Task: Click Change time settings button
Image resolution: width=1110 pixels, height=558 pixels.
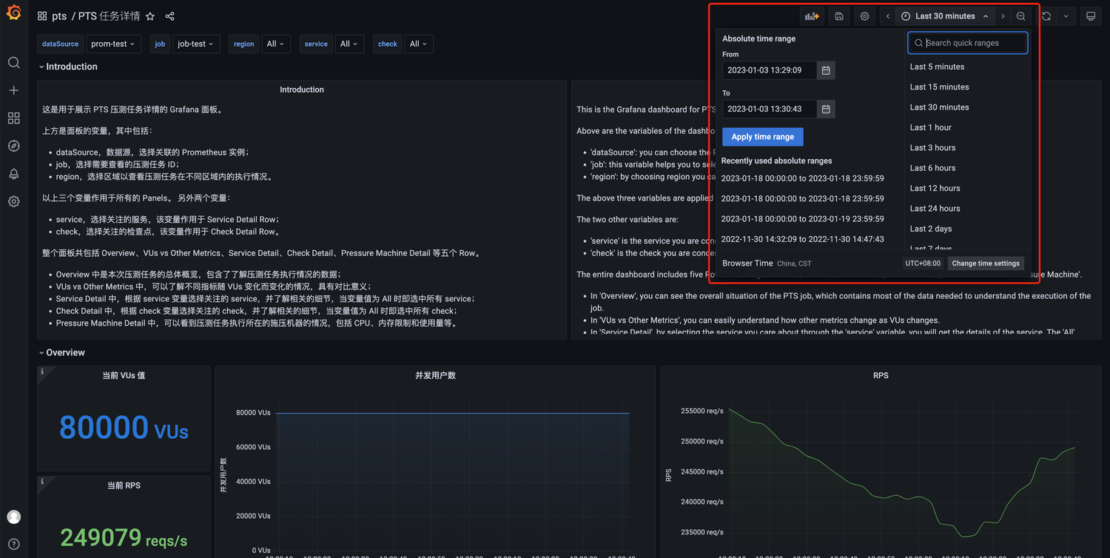Action: pyautogui.click(x=985, y=263)
